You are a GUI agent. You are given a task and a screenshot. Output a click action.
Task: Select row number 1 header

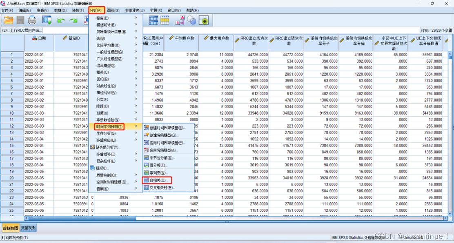(x=12, y=54)
